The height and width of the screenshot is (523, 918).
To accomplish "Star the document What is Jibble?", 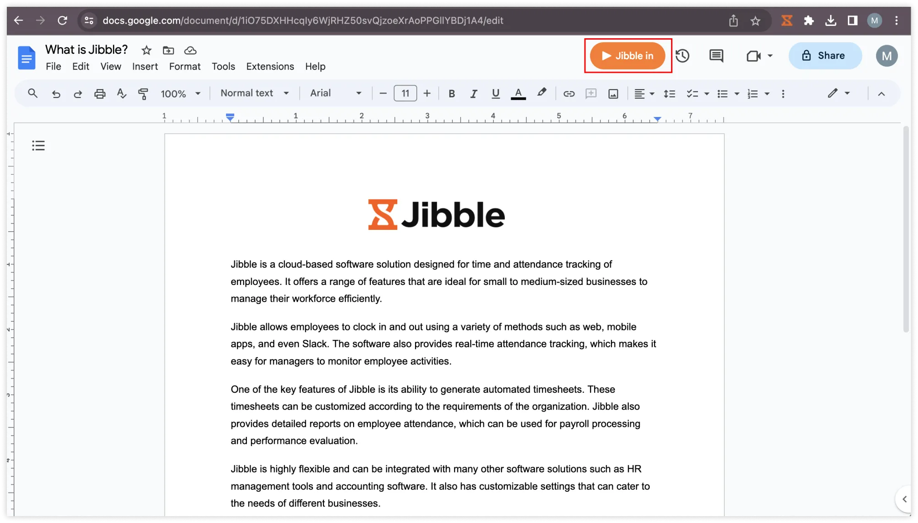I will (146, 50).
